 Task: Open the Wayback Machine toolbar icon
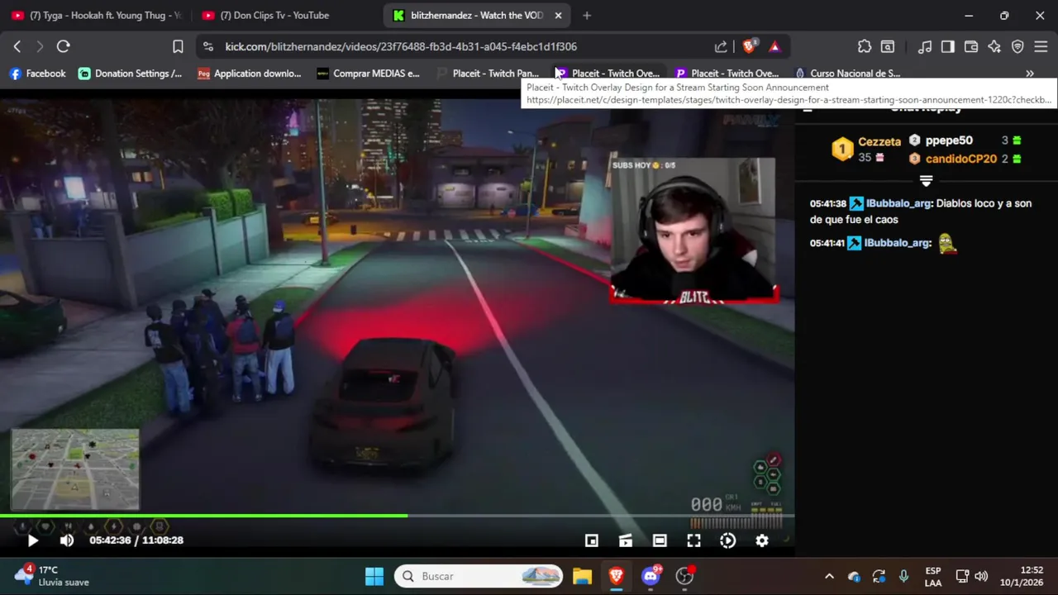(888, 47)
